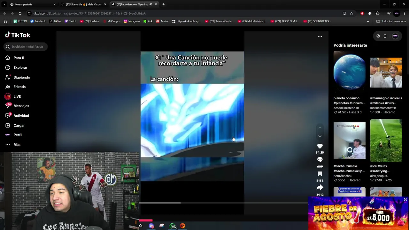Save video with bookmark icon
Viewport: 409px width, 230px height.
320,174
